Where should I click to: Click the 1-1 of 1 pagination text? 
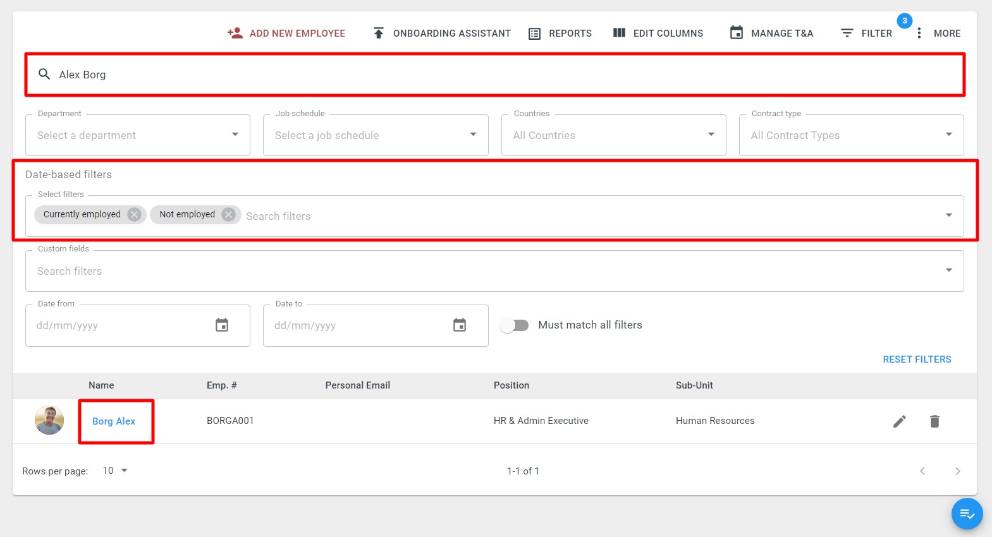click(523, 471)
